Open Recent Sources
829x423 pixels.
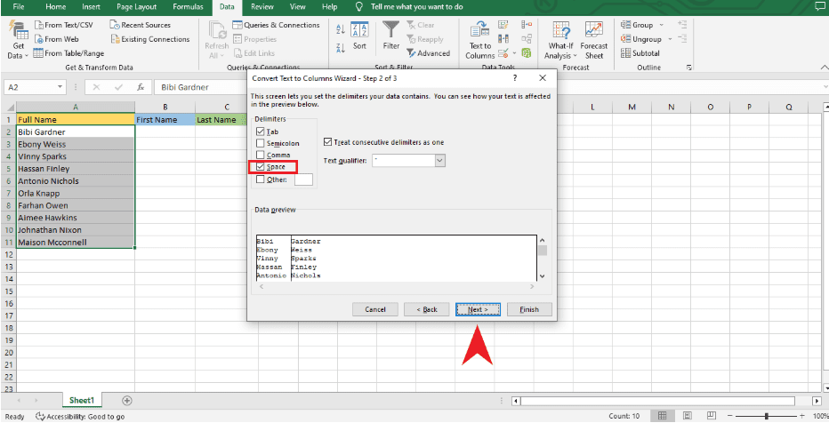pos(141,25)
